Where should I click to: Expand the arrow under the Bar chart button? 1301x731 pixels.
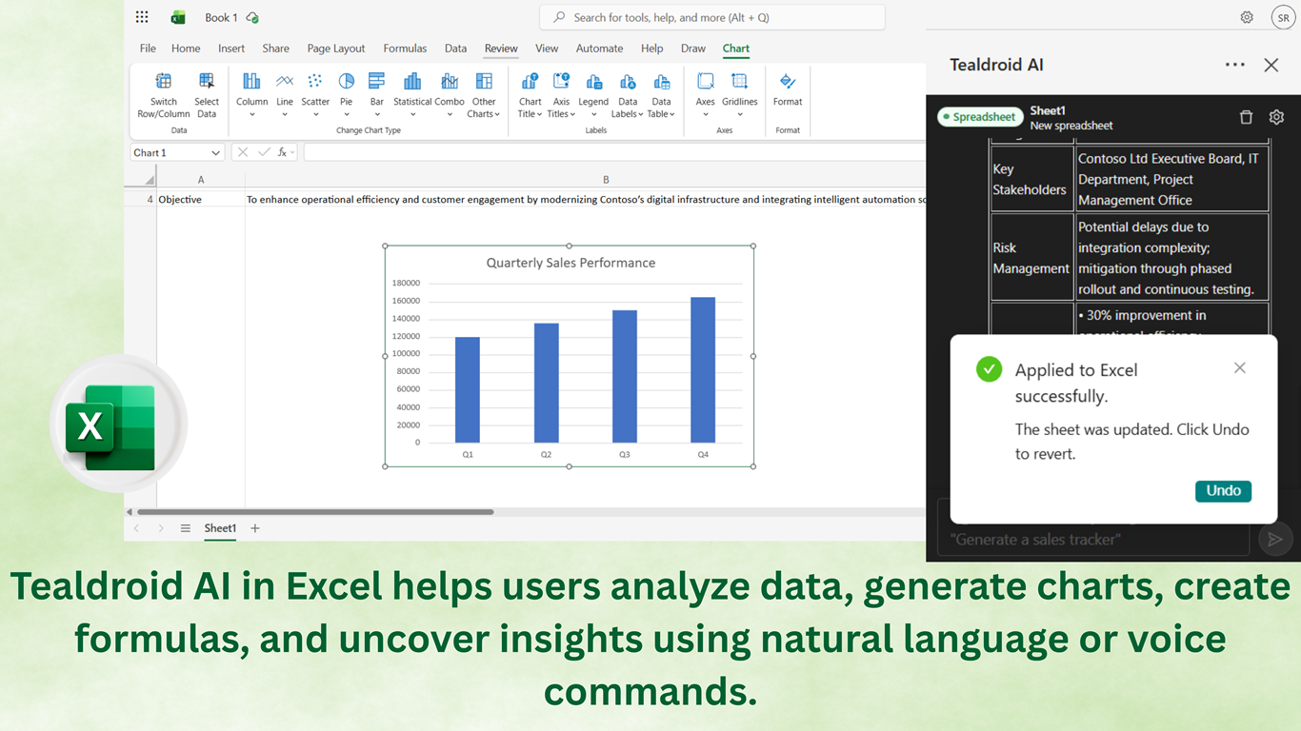(x=377, y=115)
